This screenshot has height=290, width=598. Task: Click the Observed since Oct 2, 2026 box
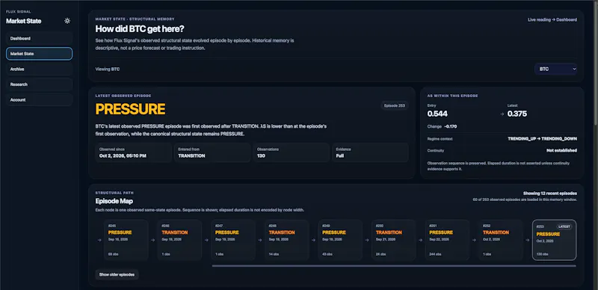[134, 152]
